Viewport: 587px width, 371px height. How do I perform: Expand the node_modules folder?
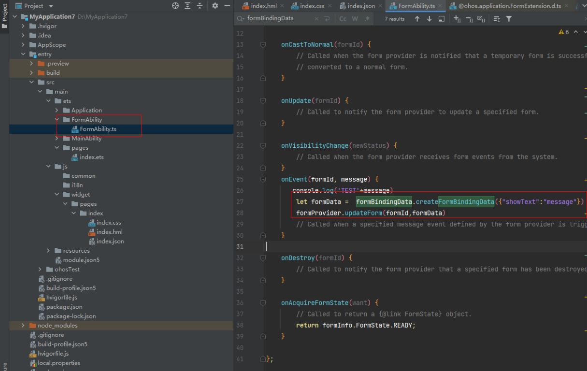pyautogui.click(x=23, y=325)
